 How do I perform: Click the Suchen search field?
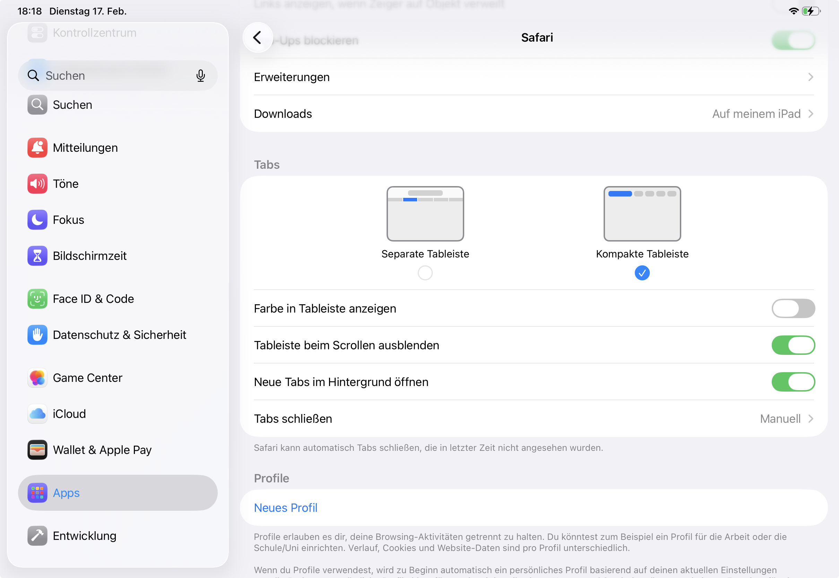point(112,75)
